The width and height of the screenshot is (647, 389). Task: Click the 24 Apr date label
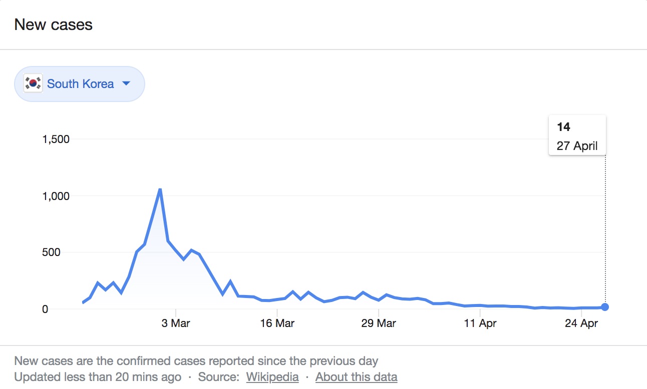(x=581, y=323)
